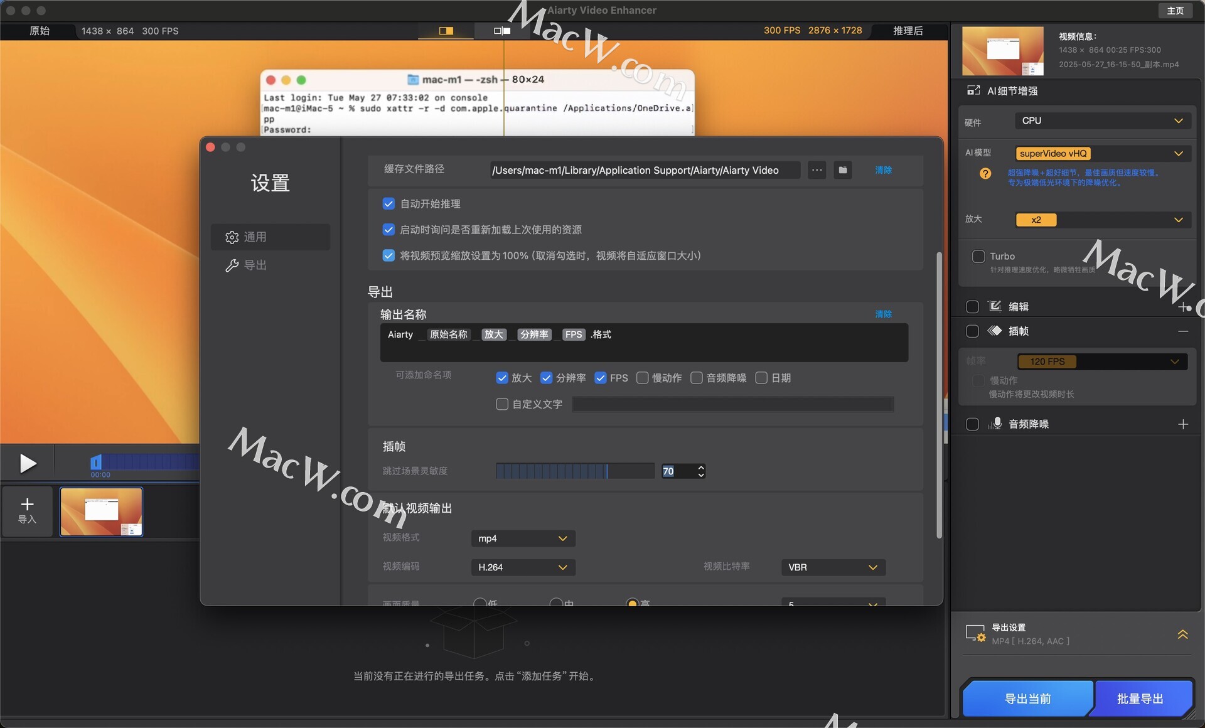This screenshot has width=1205, height=728.
Task: Toggle reload last resources on startup checkbox
Action: (388, 230)
